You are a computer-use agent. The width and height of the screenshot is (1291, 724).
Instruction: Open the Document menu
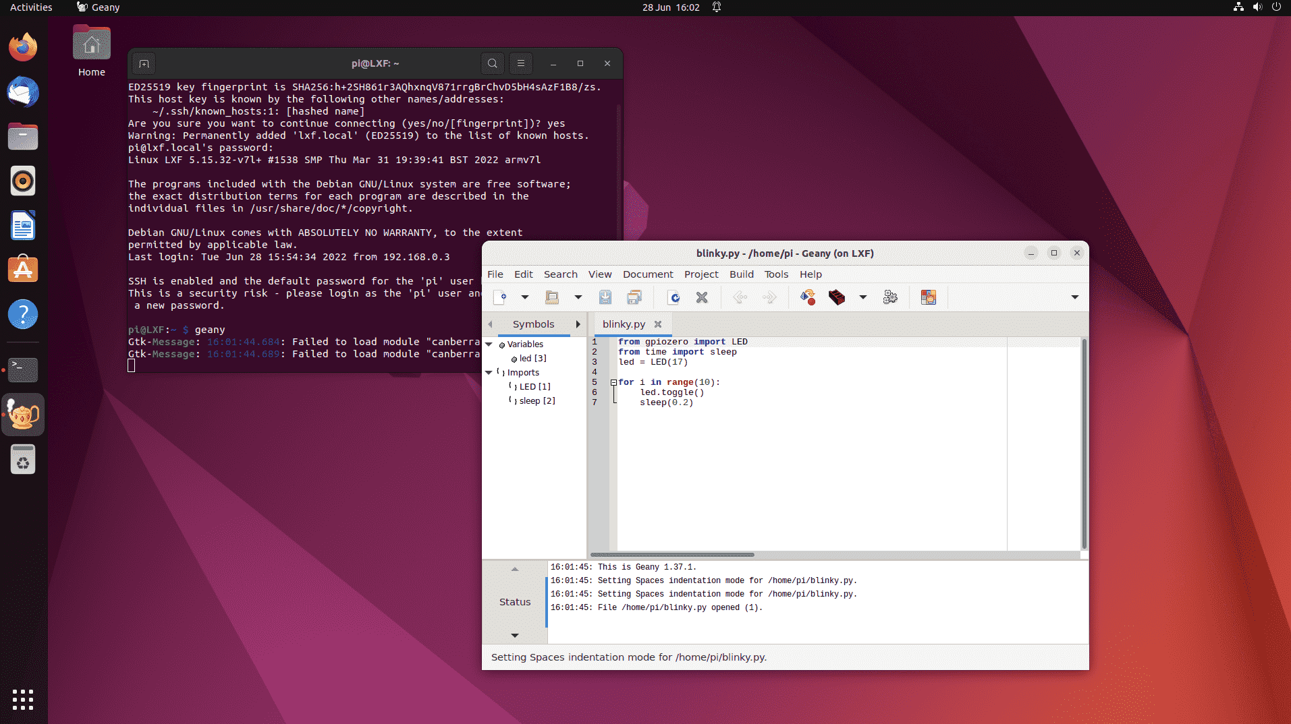(x=648, y=274)
